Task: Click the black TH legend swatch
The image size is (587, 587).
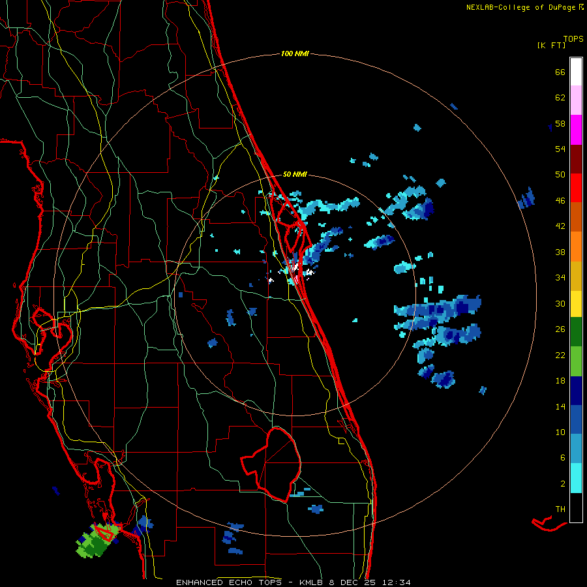Action: [x=576, y=507]
